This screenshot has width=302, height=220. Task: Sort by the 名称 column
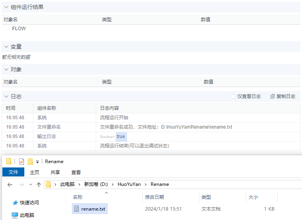point(78,197)
